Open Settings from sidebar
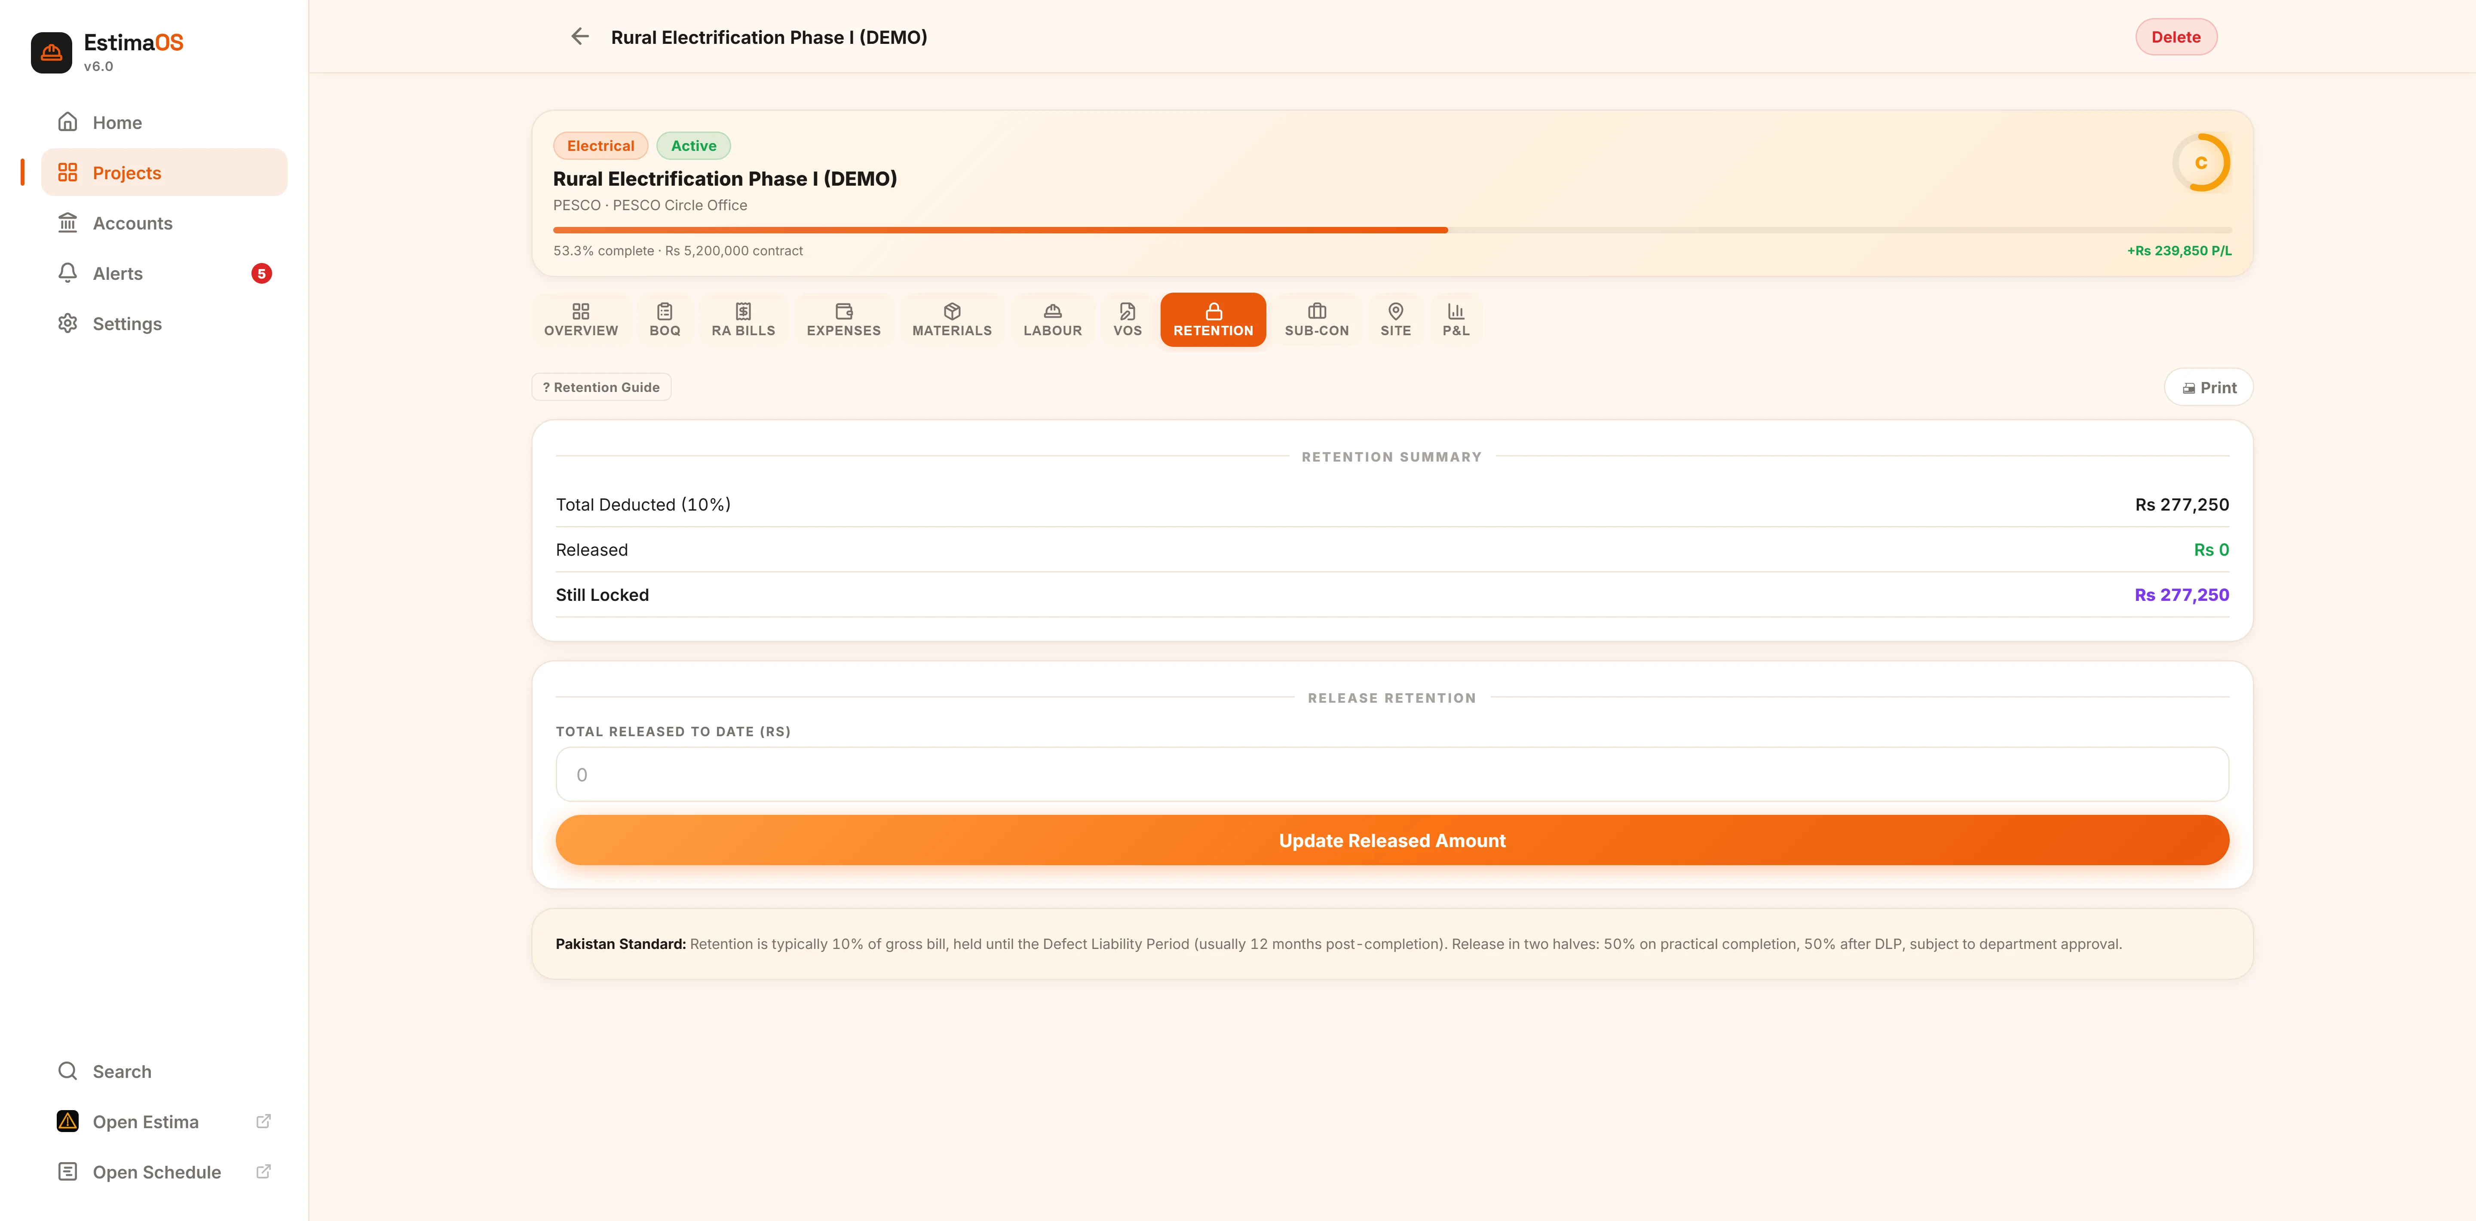The height and width of the screenshot is (1221, 2476). coord(163,324)
